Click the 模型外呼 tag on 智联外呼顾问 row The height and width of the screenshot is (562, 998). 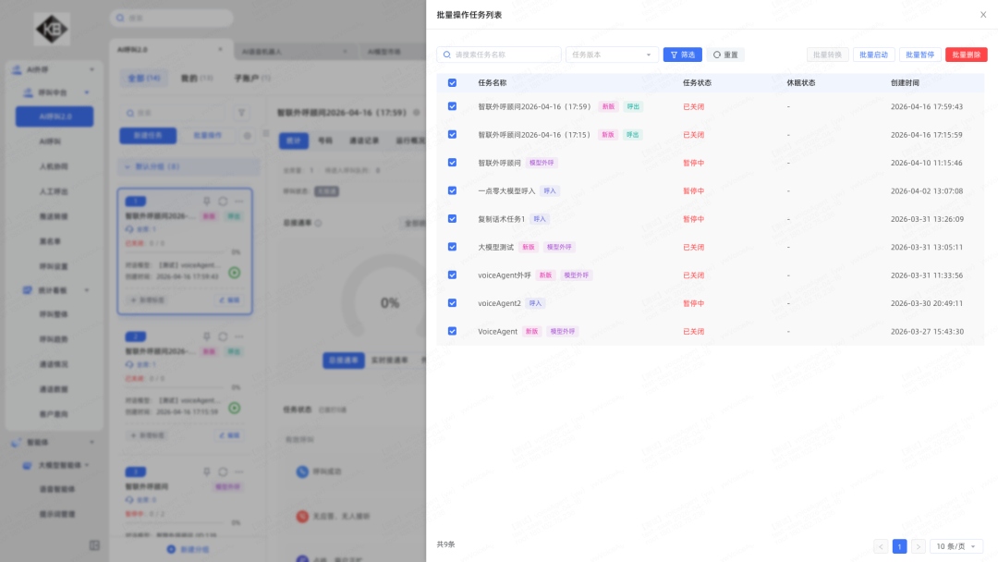(542, 163)
